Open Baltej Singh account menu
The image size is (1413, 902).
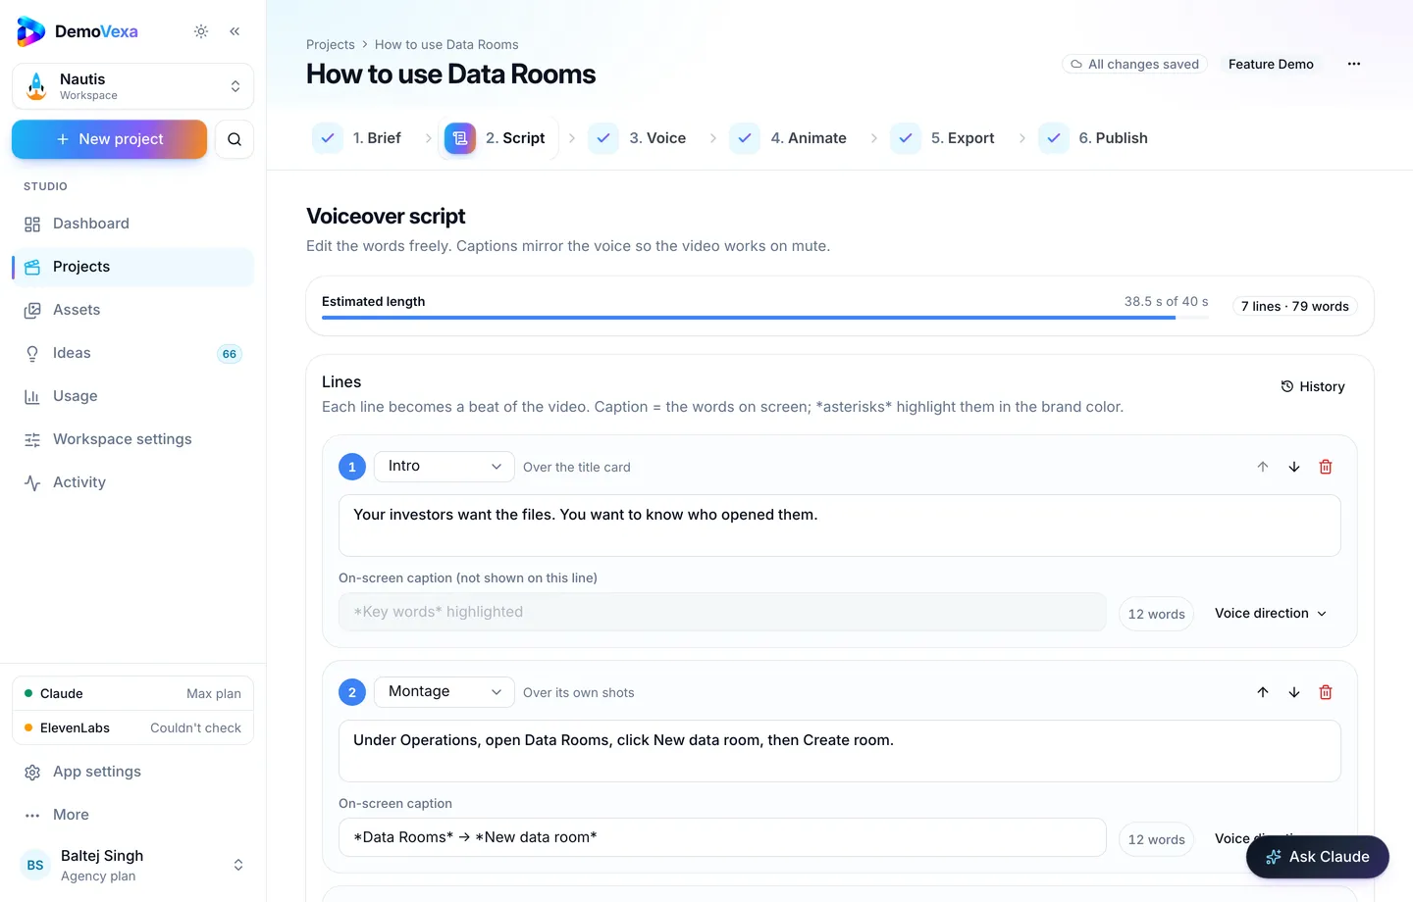tap(132, 865)
